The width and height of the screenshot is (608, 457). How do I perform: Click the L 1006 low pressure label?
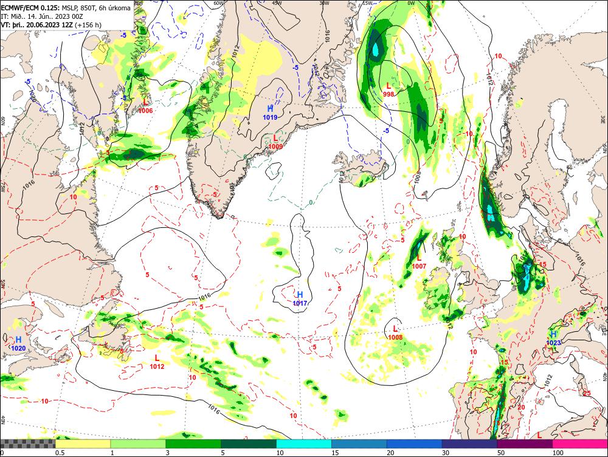point(145,106)
